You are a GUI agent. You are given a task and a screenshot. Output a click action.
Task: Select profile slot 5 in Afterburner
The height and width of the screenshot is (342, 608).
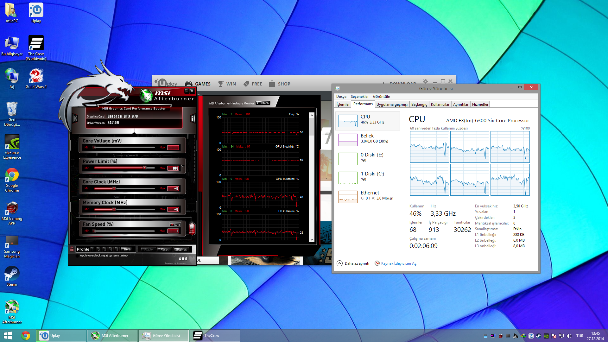(x=117, y=250)
